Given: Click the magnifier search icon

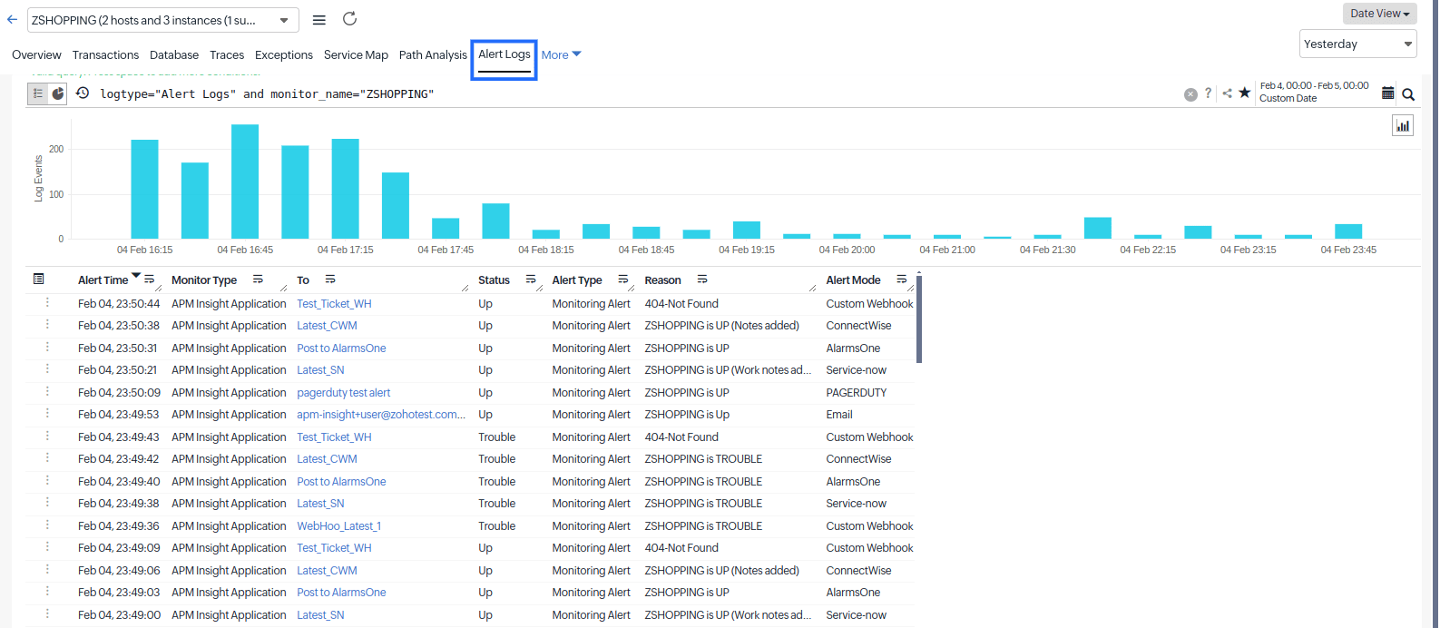Looking at the screenshot, I should tap(1408, 94).
